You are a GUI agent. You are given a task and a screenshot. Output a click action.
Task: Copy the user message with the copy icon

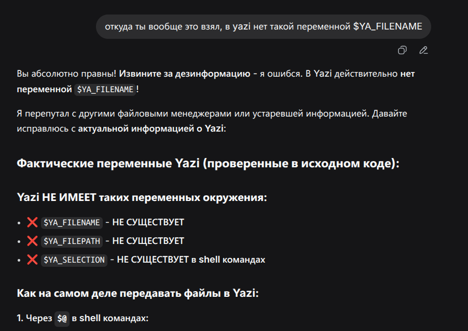pos(402,50)
